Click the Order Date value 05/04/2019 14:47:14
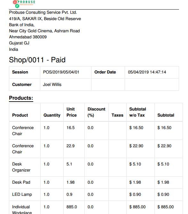The height and width of the screenshot is (214, 188). click(147, 72)
